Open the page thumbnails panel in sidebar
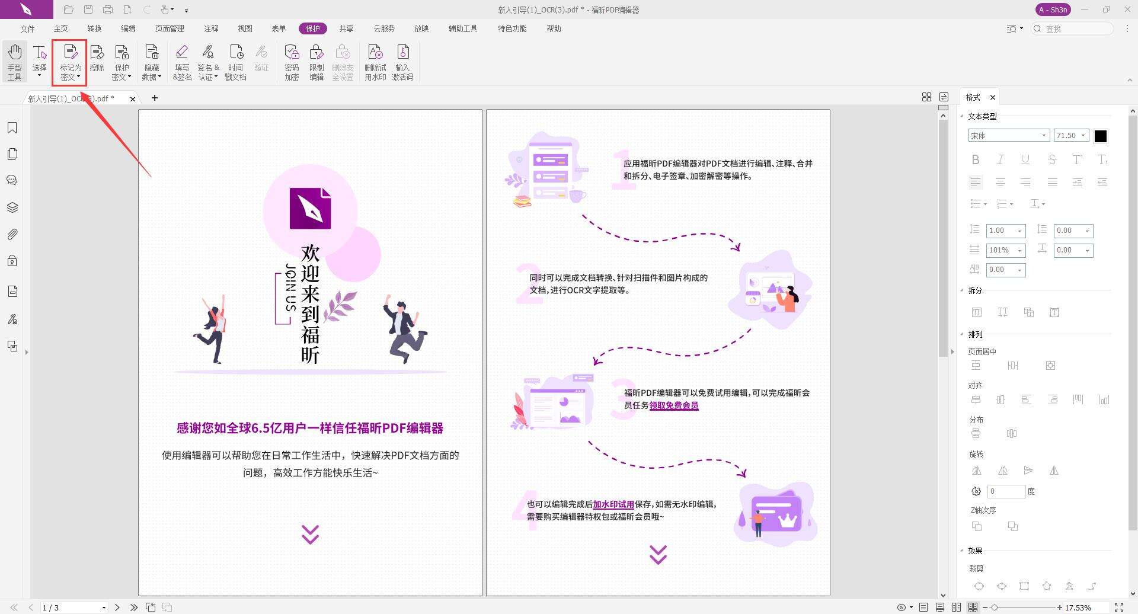Viewport: 1138px width, 614px height. point(12,154)
